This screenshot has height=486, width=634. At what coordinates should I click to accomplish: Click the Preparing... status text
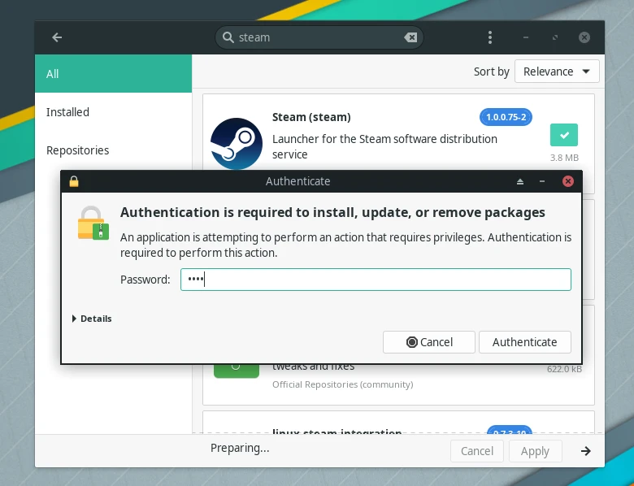click(240, 448)
